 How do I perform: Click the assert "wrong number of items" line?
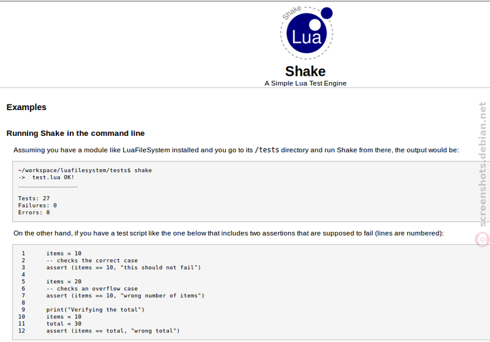pyautogui.click(x=126, y=296)
